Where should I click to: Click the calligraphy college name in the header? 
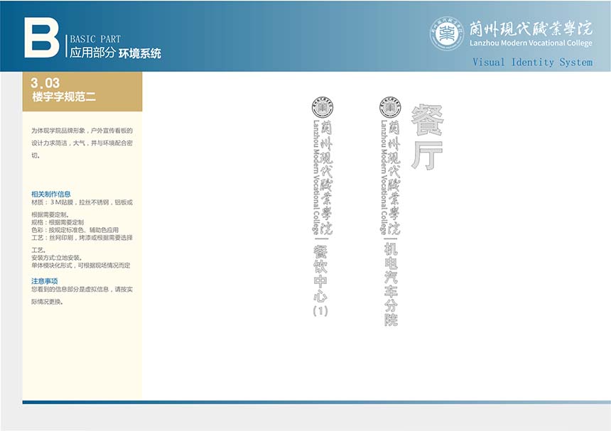click(x=531, y=28)
